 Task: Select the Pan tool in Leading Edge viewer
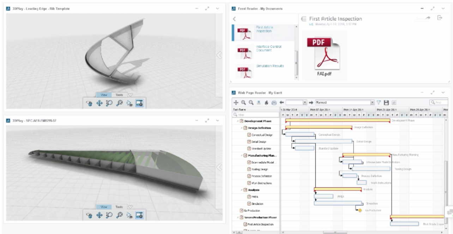tap(99, 103)
